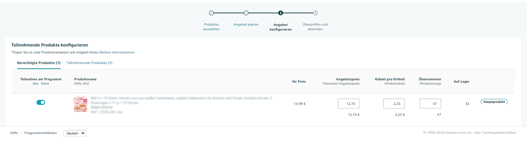Select the active step three circle

[x=281, y=13]
